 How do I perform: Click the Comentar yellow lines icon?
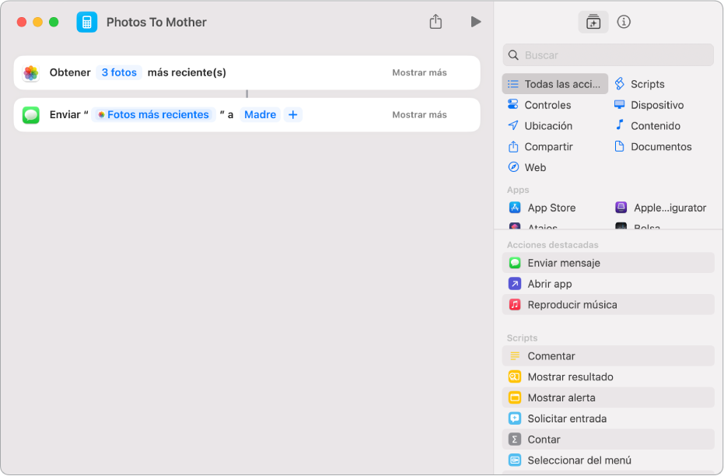point(515,356)
